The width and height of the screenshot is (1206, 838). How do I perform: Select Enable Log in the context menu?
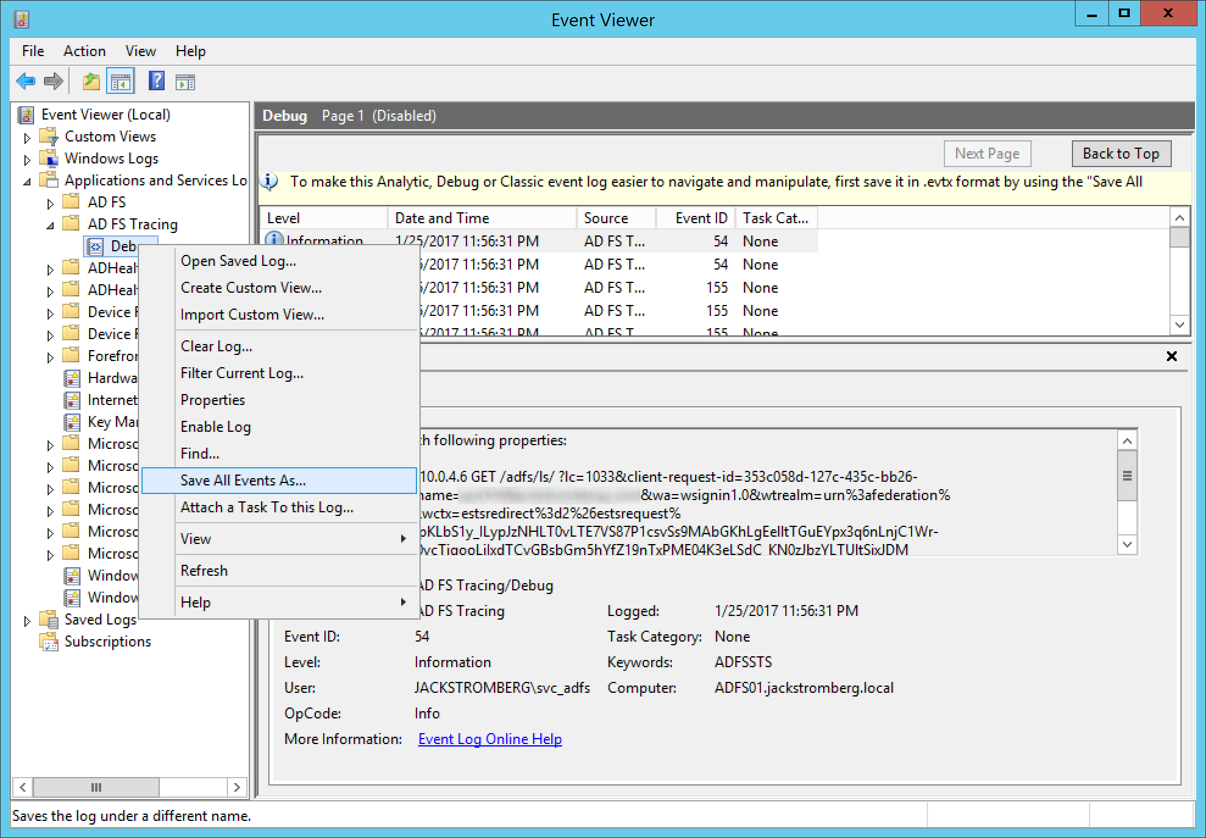(215, 427)
